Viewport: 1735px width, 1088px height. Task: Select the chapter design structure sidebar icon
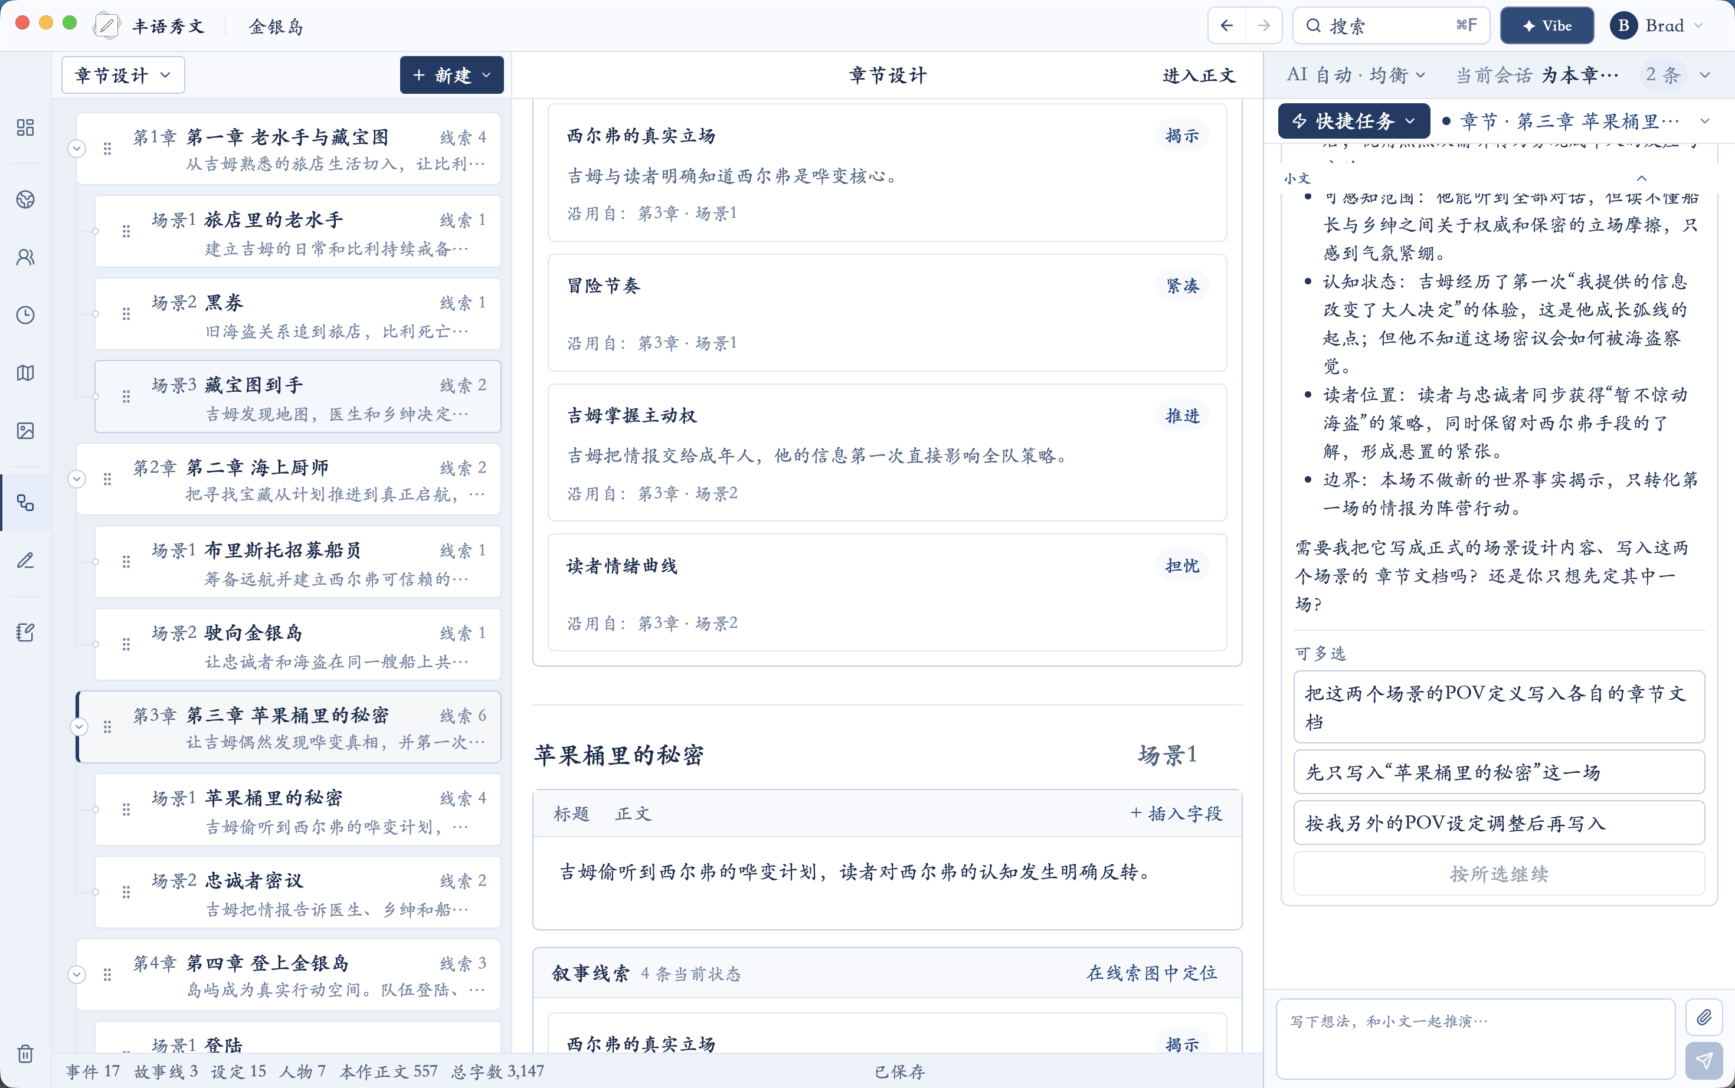(25, 502)
